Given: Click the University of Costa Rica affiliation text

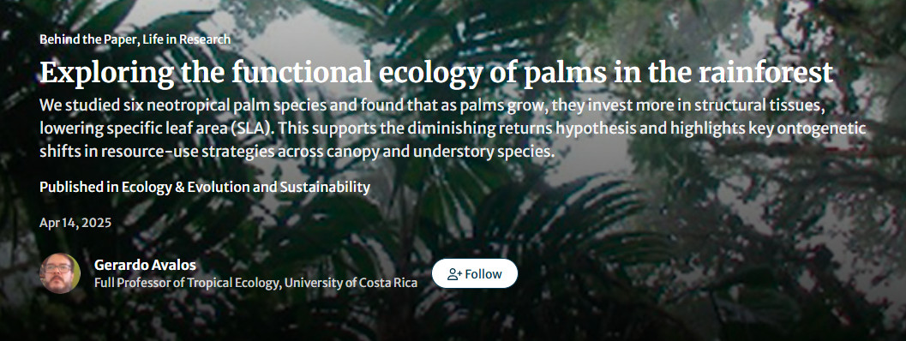Looking at the screenshot, I should click(x=351, y=284).
